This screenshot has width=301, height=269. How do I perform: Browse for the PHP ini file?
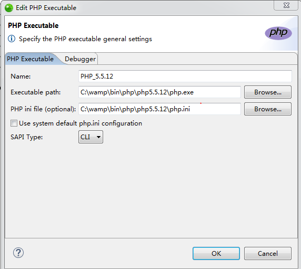(x=268, y=109)
